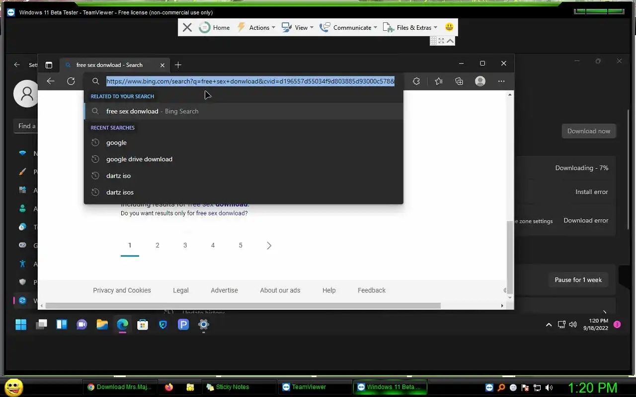Viewport: 636px width, 397px height.
Task: Close the TeamViewer session with the X icon
Action: click(x=187, y=28)
